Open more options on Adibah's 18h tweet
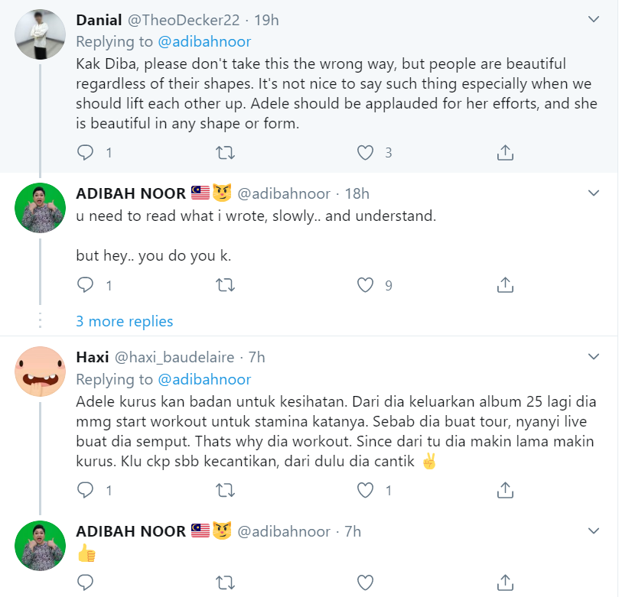This screenshot has height=597, width=619. [x=593, y=193]
